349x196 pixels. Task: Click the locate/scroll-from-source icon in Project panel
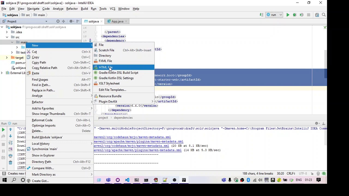pyautogui.click(x=58, y=21)
